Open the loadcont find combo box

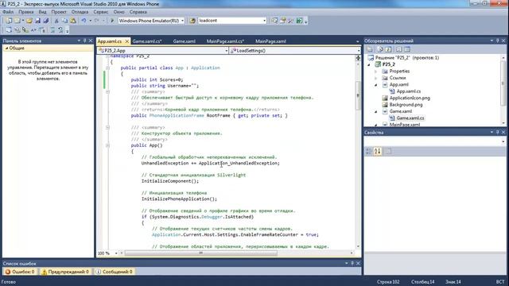coord(264,21)
